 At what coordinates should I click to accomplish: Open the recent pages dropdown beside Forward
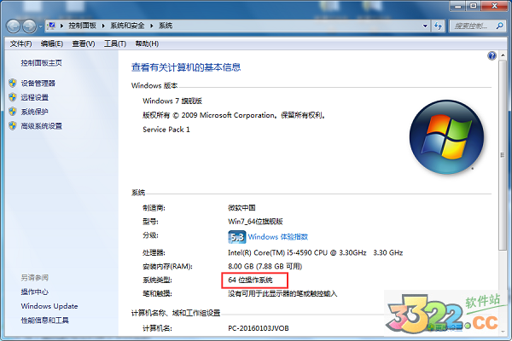(x=40, y=26)
